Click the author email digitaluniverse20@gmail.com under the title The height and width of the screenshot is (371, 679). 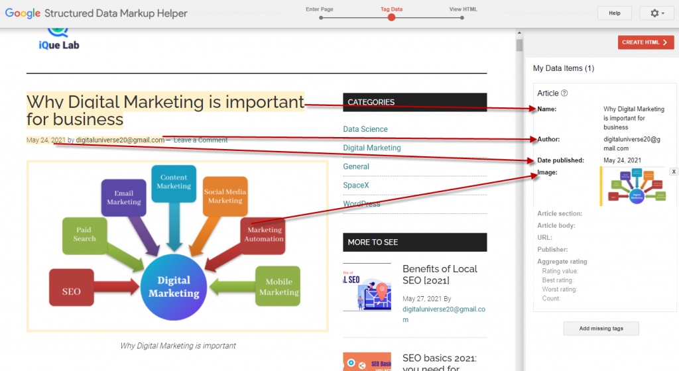pos(121,140)
